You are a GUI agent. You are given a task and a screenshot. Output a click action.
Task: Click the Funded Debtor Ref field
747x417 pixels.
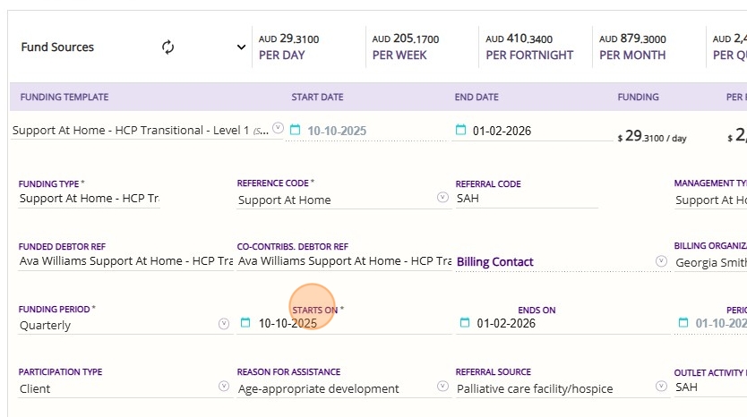(125, 261)
